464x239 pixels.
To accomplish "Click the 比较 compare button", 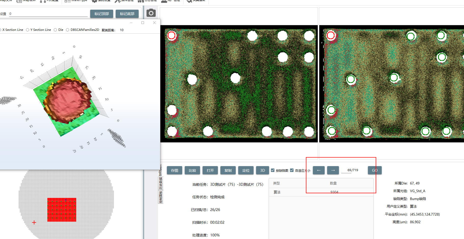I will click(192, 170).
